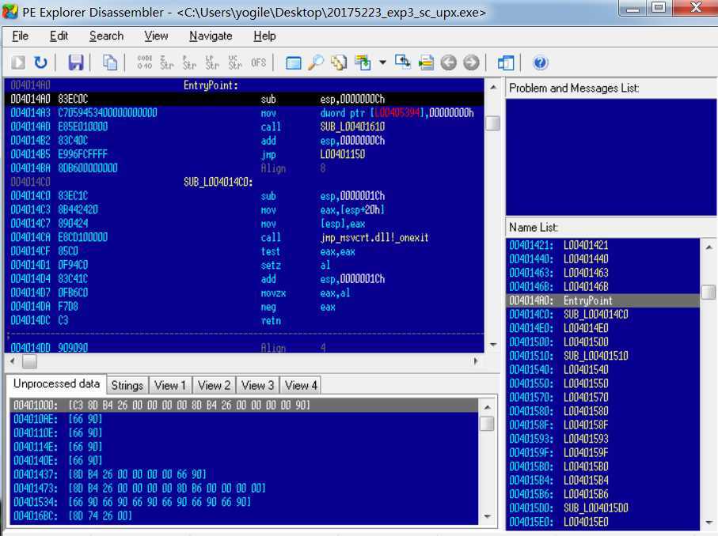Viewport: 718px width, 536px height.
Task: Expand the dropdown arrow in the toolbar
Action: click(x=382, y=62)
